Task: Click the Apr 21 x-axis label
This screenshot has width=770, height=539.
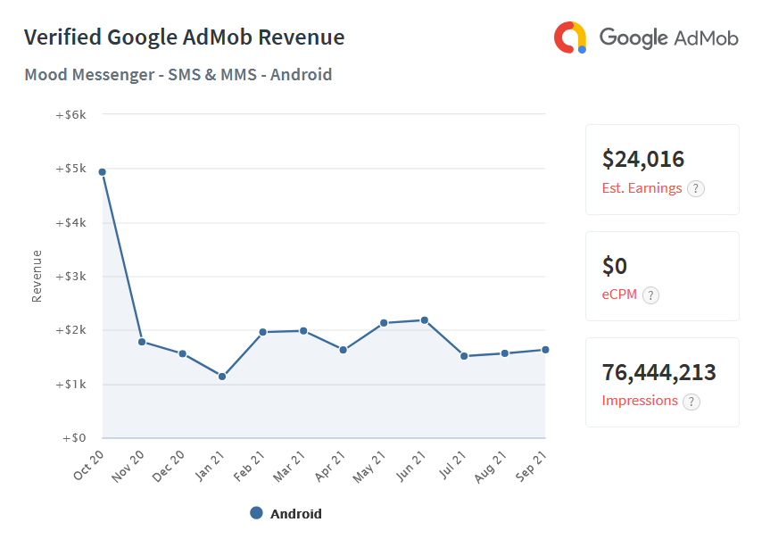Action: point(329,467)
